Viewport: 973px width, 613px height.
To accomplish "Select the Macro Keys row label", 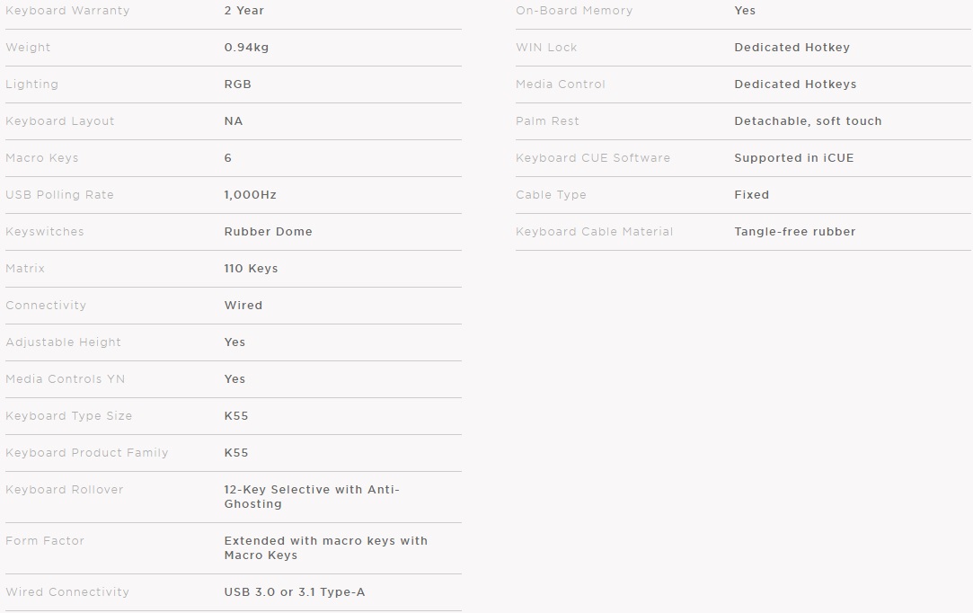I will click(42, 158).
